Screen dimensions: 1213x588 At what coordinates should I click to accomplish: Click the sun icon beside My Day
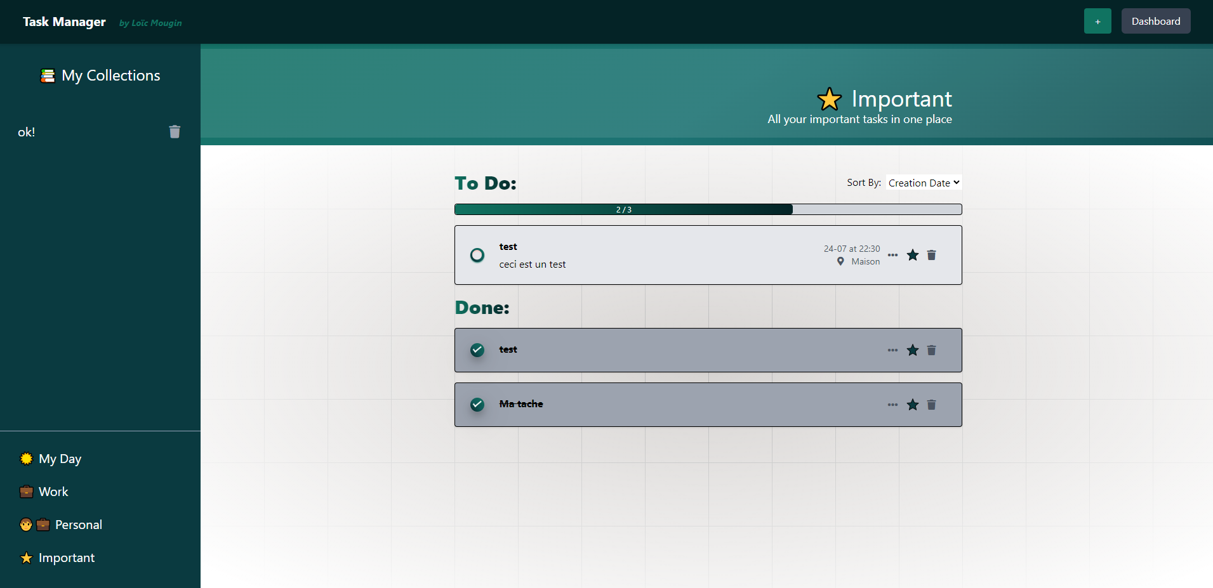pyautogui.click(x=26, y=459)
